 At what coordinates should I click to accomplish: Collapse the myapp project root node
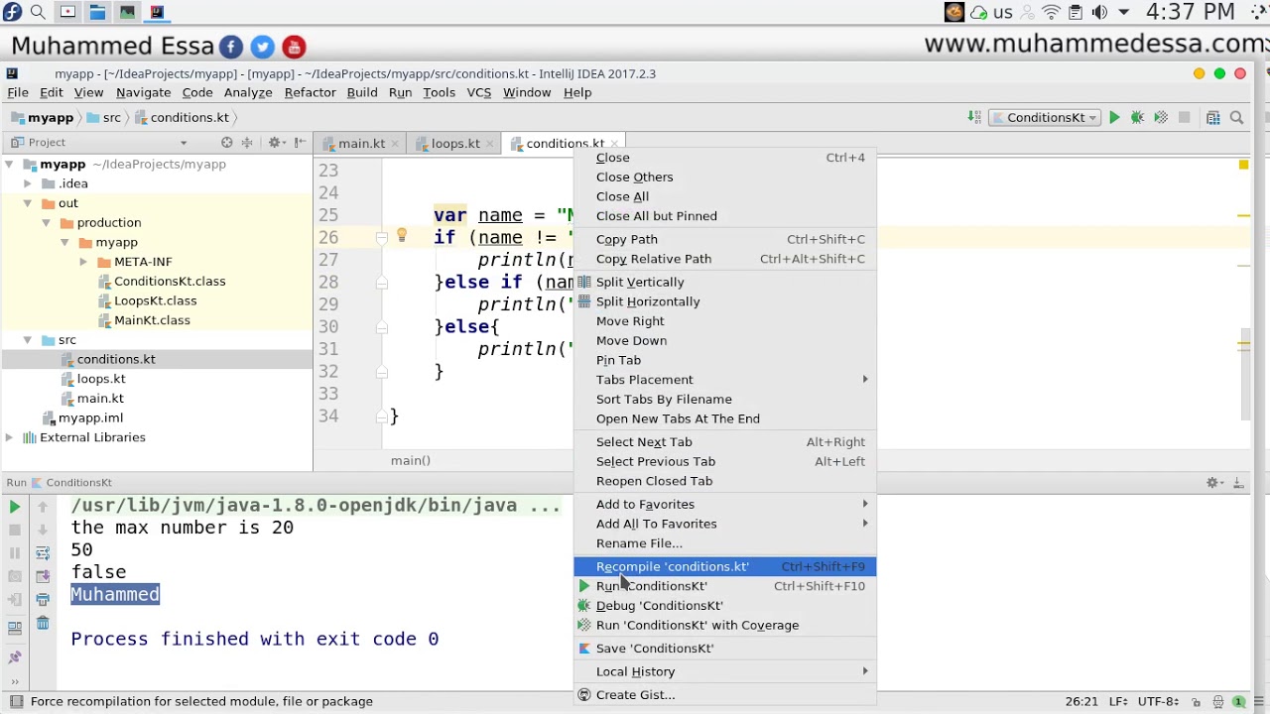click(9, 165)
